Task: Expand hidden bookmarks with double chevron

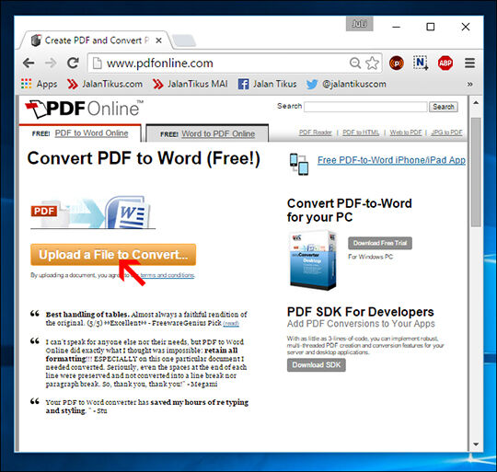Action: [469, 85]
